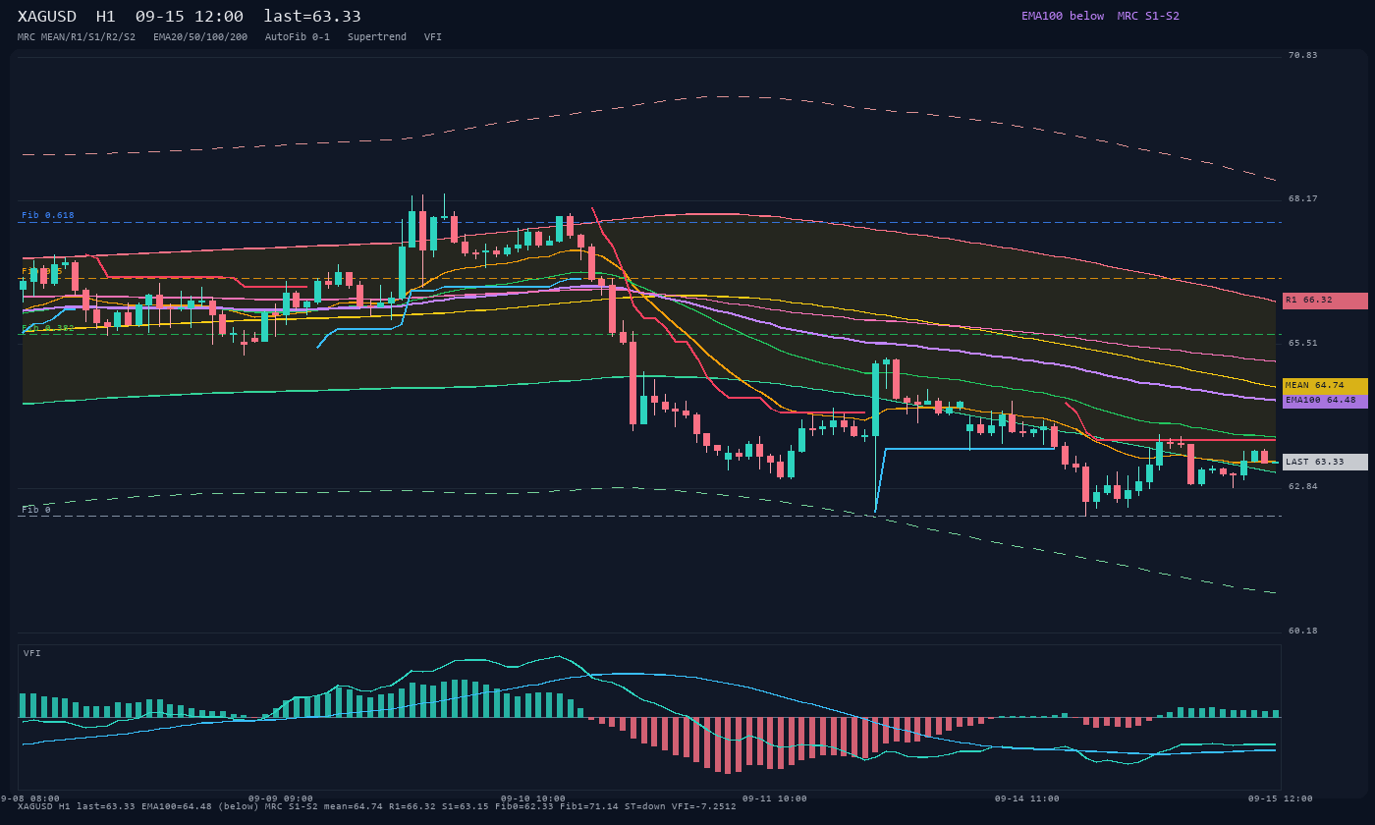Select the 'MRC MEAN/R1/S1/R2/S2' legend entry

pos(77,37)
